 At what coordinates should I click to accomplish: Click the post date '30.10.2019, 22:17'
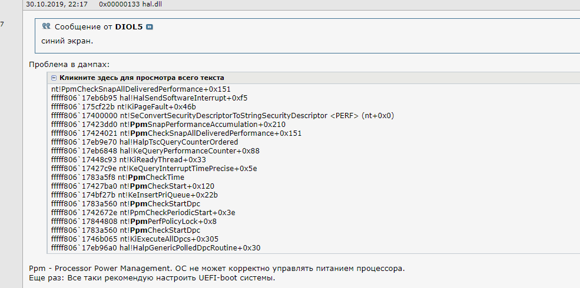tap(57, 4)
